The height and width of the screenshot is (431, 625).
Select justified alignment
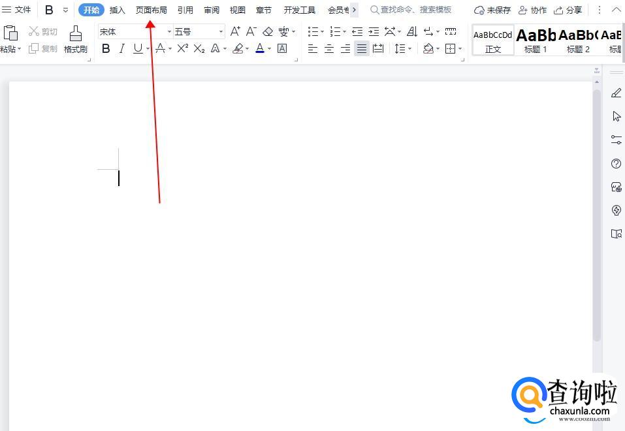362,48
